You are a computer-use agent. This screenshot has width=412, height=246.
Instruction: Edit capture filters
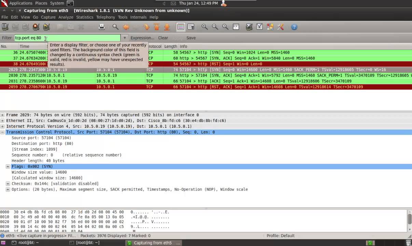(249, 27)
